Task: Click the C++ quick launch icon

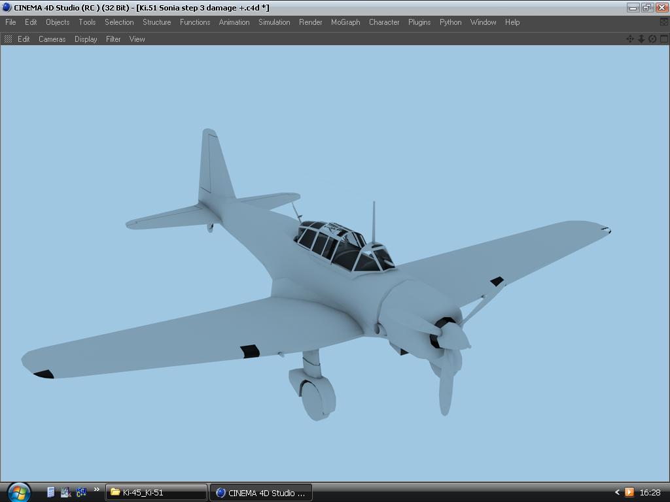Action: [x=81, y=492]
